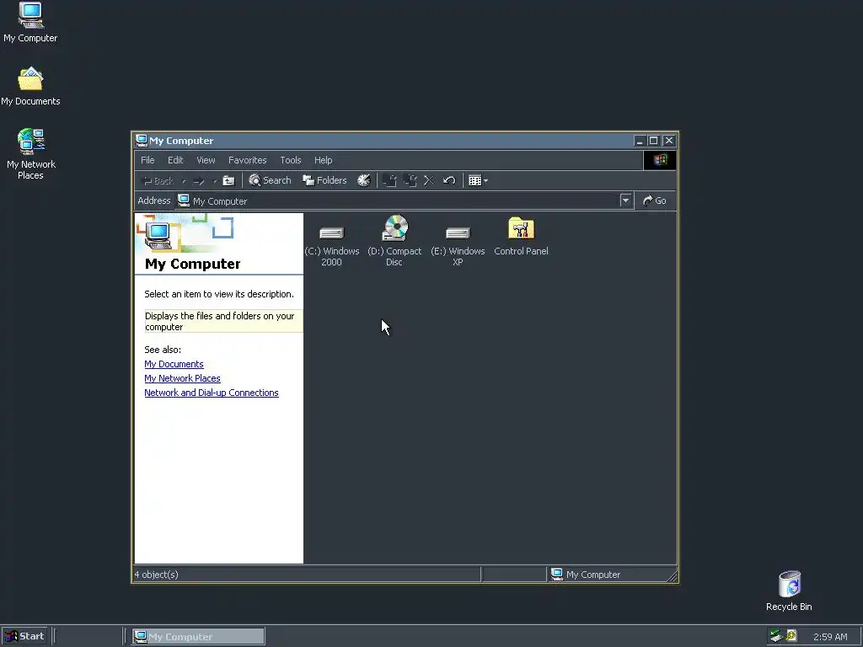Image resolution: width=863 pixels, height=647 pixels.
Task: Click the Move To toolbar icon
Action: pyautogui.click(x=389, y=180)
